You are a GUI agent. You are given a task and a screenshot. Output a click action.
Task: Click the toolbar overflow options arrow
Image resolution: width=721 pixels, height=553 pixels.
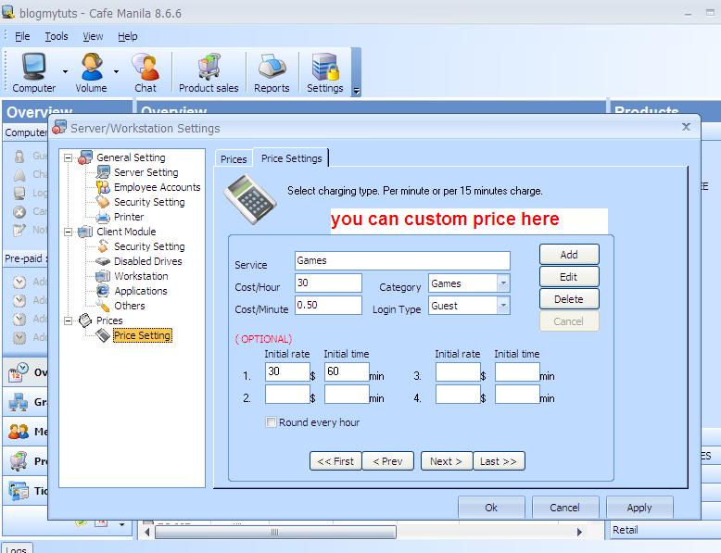[357, 91]
